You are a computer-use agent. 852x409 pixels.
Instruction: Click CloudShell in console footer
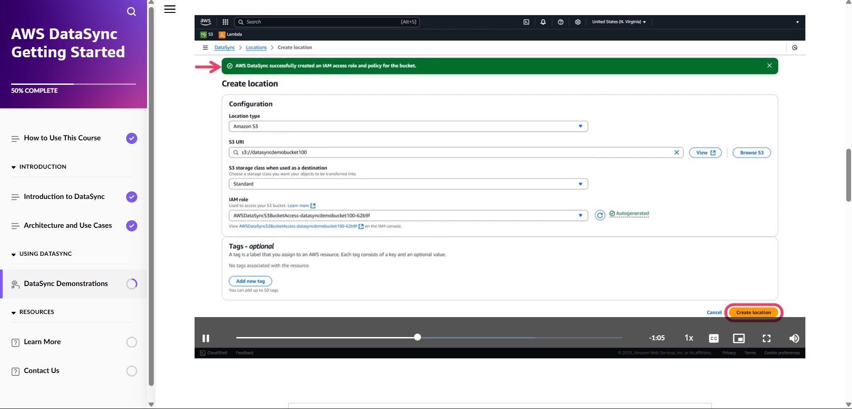click(x=214, y=353)
